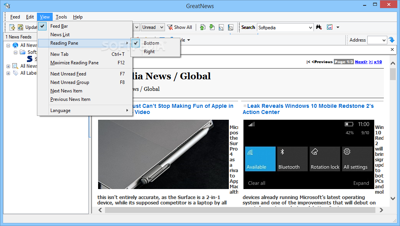The width and height of the screenshot is (400, 226).
Task: Expand the Language submenu
Action: [x=85, y=110]
